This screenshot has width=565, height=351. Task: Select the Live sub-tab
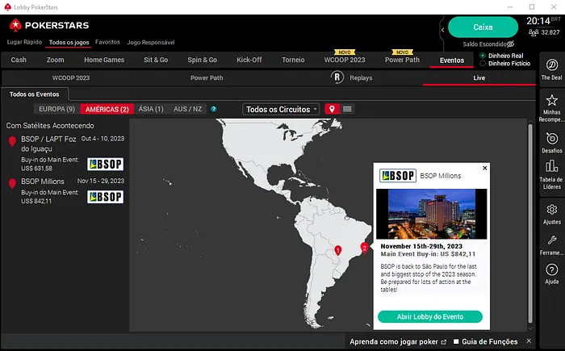[479, 77]
